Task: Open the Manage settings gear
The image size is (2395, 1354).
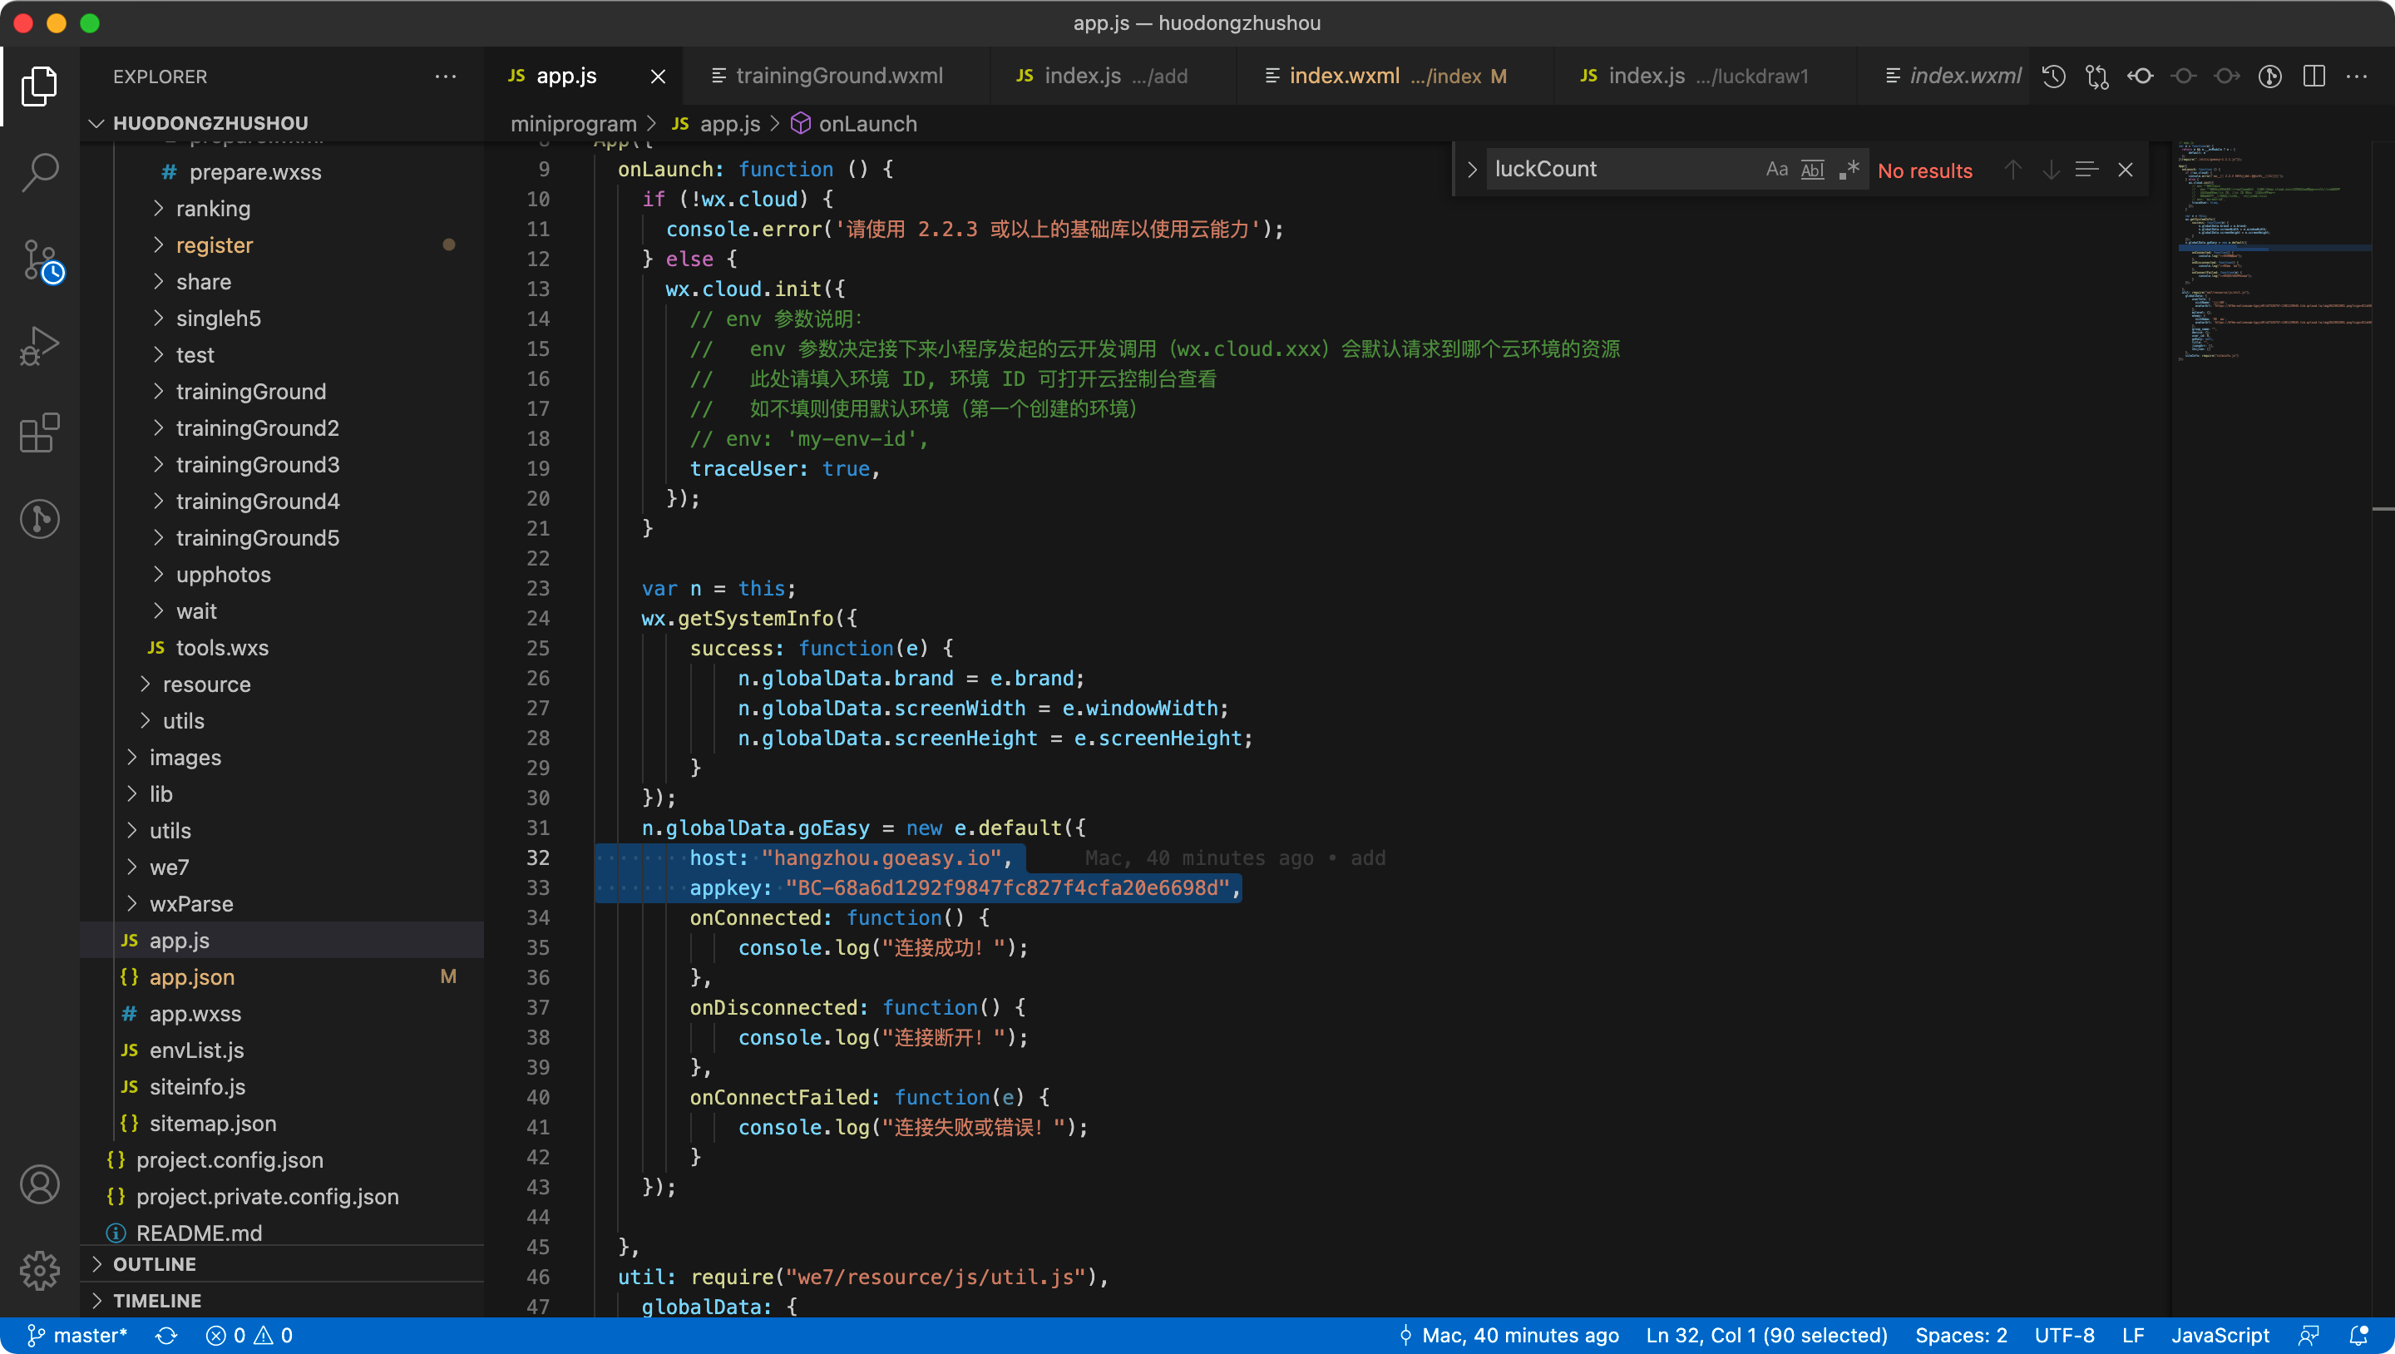Action: [40, 1269]
